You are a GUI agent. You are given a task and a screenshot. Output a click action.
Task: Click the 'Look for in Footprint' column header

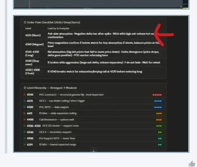[x=58, y=28]
